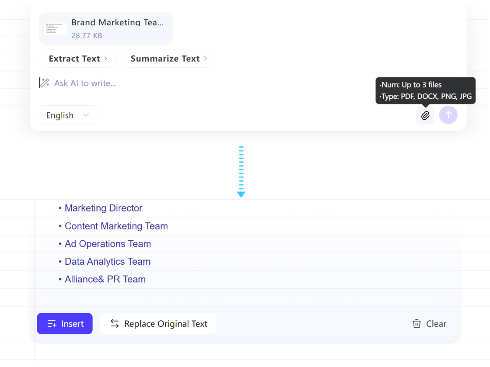Click the AI magic wand icon

pos(45,83)
